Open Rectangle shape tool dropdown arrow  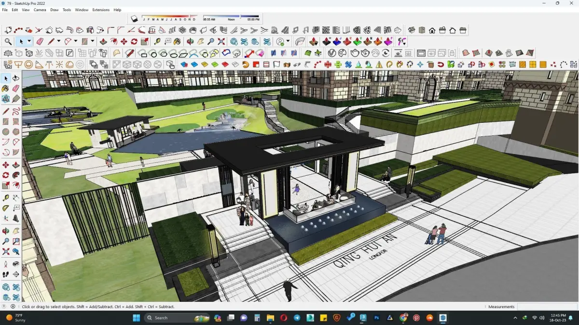pos(92,42)
